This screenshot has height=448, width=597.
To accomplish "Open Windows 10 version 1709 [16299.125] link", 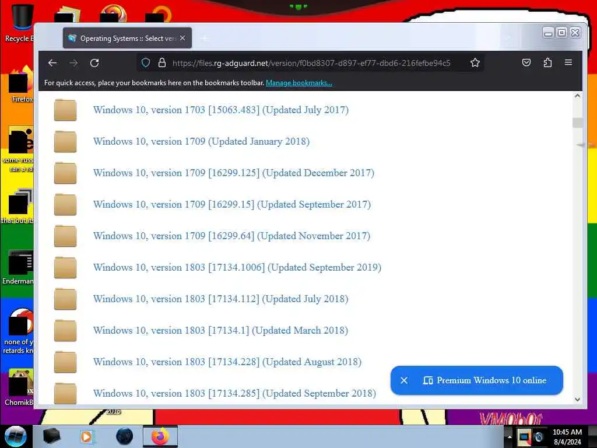I will (x=234, y=173).
